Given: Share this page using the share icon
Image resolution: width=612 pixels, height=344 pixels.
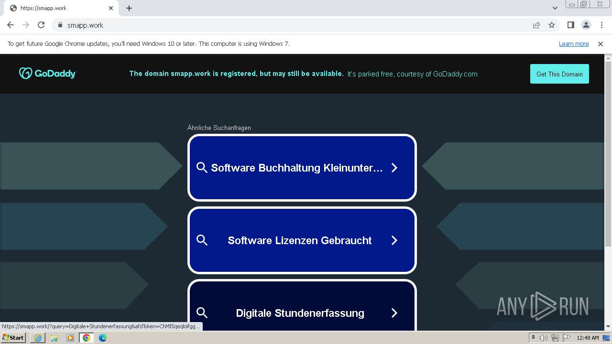Looking at the screenshot, I should click(536, 25).
